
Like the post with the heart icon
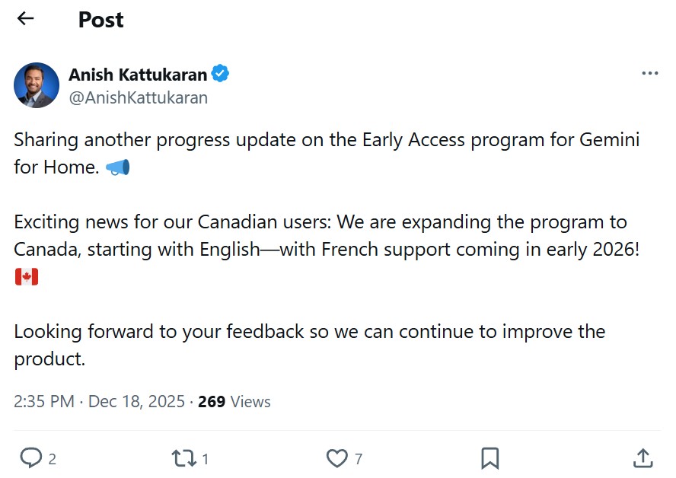tap(336, 458)
